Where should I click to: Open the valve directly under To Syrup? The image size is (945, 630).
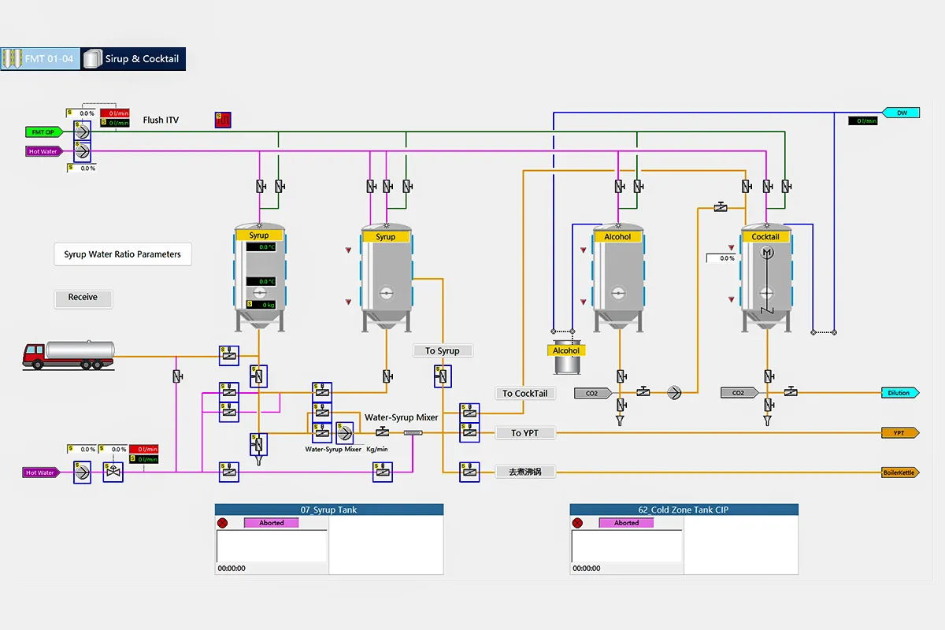click(443, 377)
